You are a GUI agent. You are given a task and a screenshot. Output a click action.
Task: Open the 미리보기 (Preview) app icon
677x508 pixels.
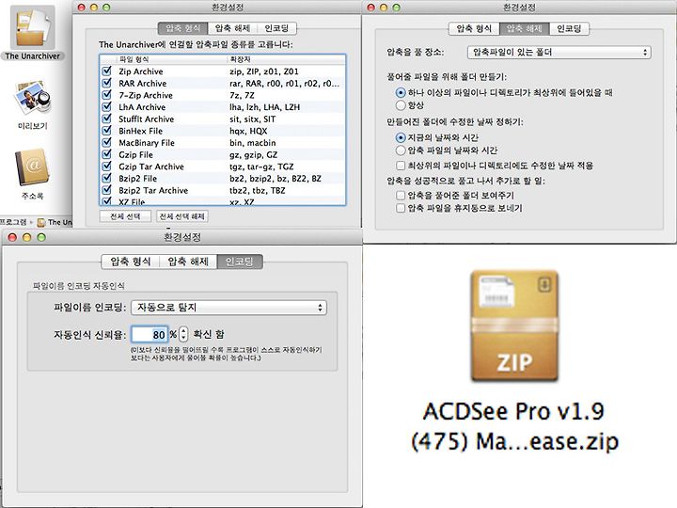(x=32, y=98)
